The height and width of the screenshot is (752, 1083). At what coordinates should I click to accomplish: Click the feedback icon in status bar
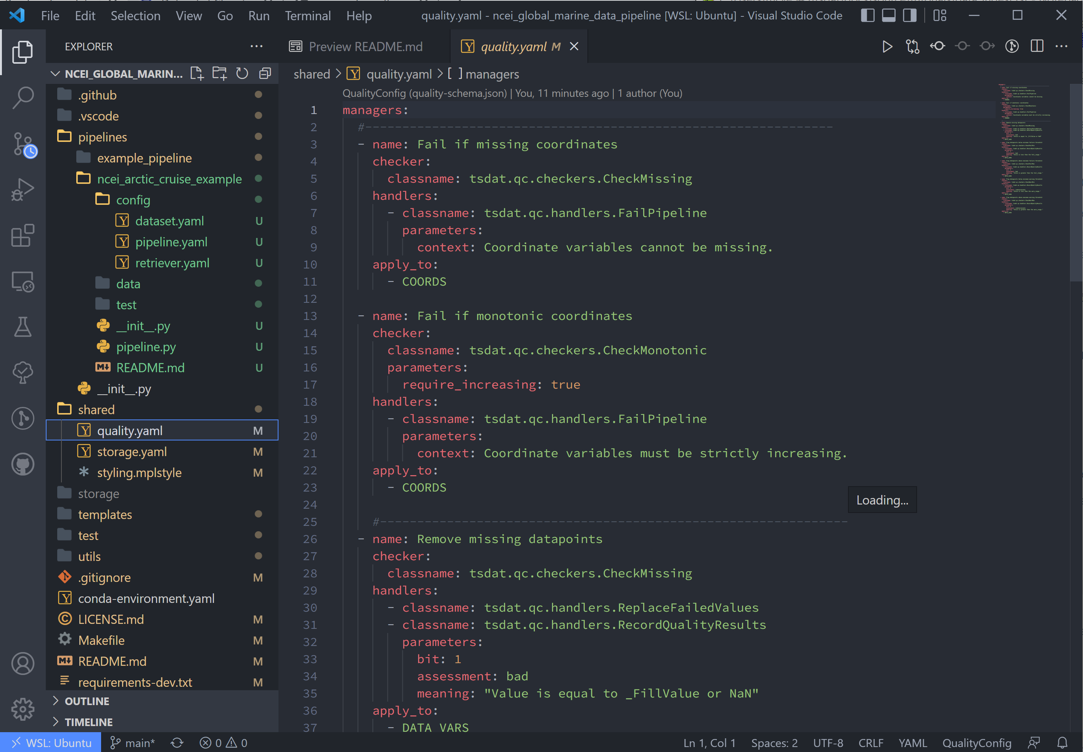coord(1034,742)
